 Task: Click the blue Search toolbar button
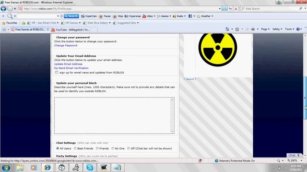pos(71,16)
